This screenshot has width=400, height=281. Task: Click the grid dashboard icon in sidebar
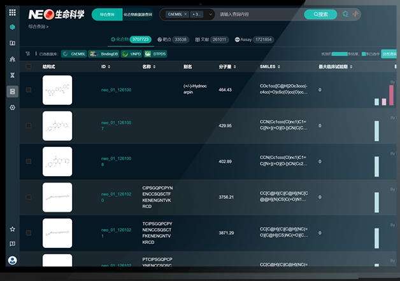click(12, 27)
